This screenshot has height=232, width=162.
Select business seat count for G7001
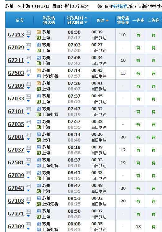tap(123, 137)
